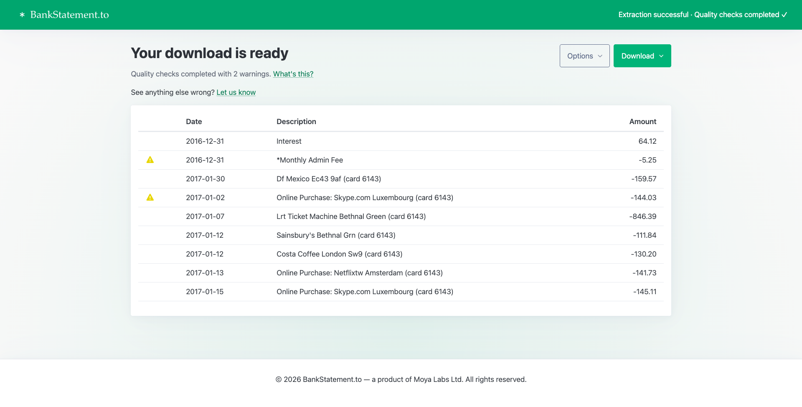Select the -5.25 amount cell
The width and height of the screenshot is (802, 407).
coord(647,160)
